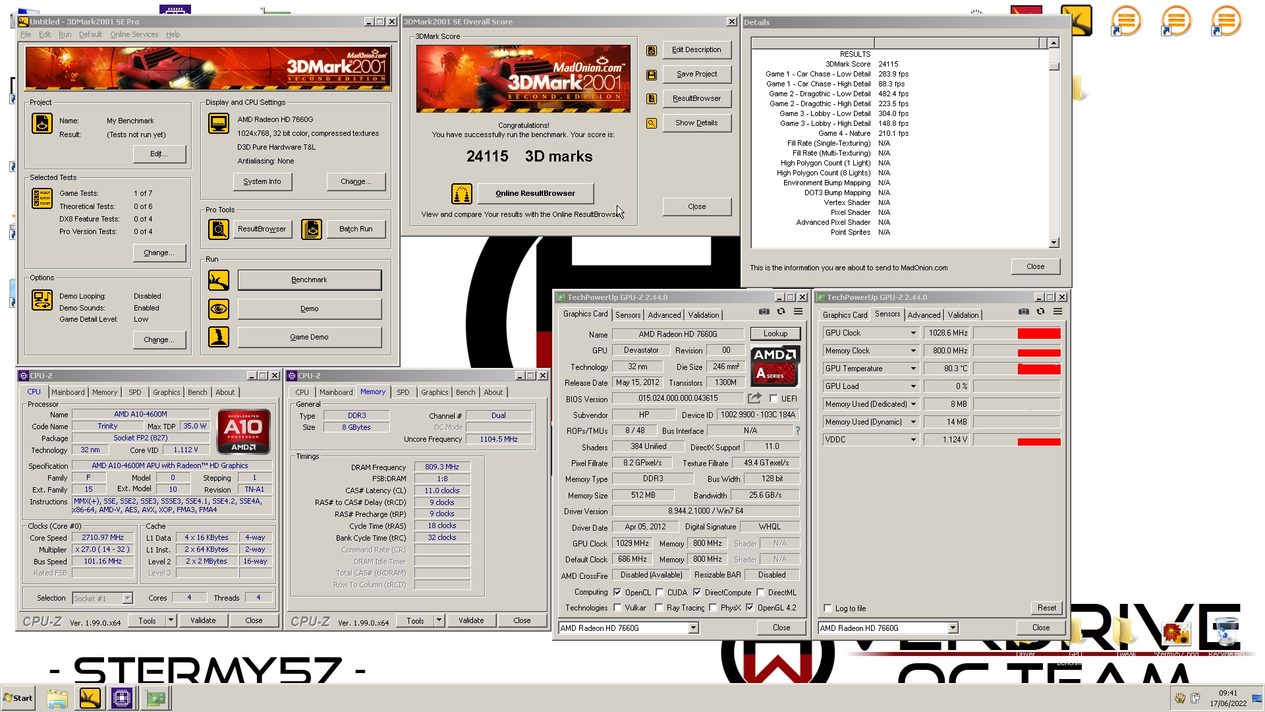Take screenshot via camera icon in GPU-Z Graphics Card window
The width and height of the screenshot is (1265, 712).
(x=764, y=312)
